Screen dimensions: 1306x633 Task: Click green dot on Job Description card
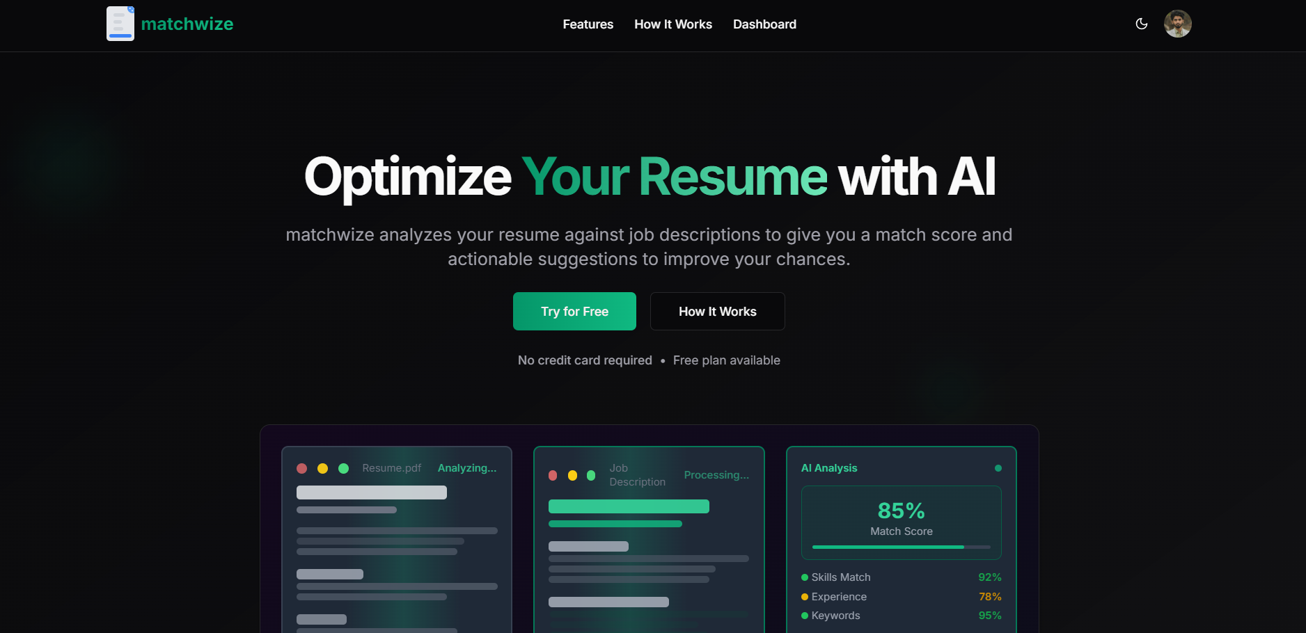591,475
